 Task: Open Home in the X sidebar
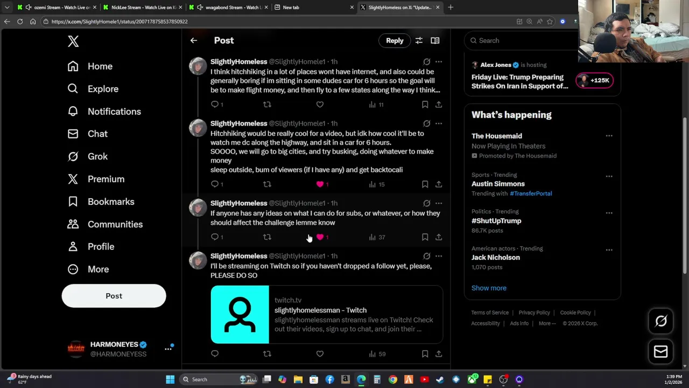pyautogui.click(x=90, y=66)
